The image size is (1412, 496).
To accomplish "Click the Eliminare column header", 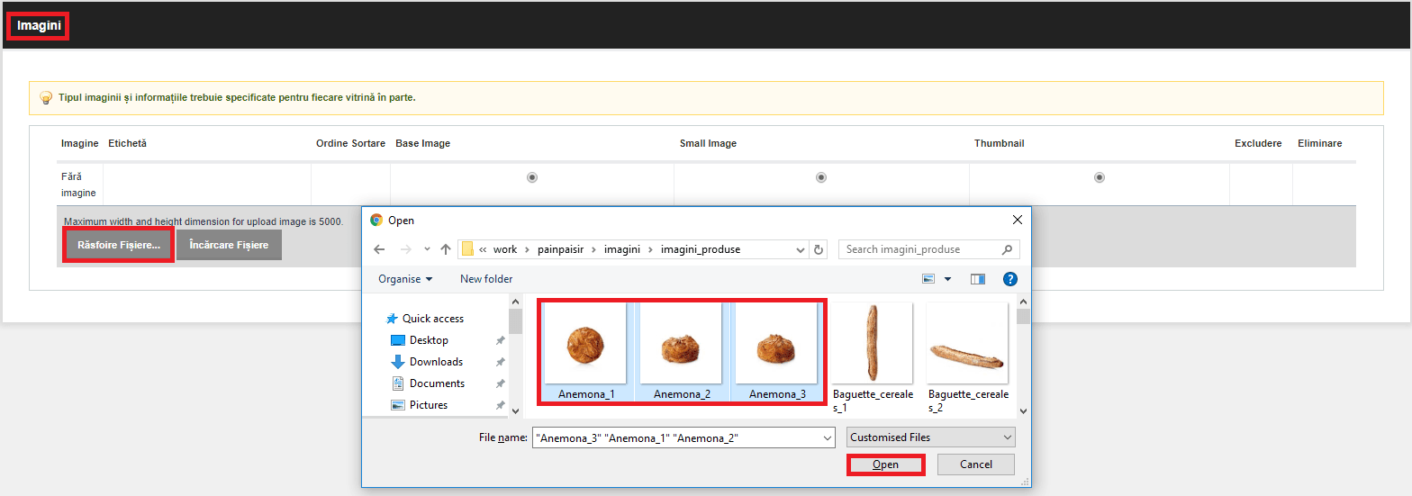I will click(x=1319, y=143).
